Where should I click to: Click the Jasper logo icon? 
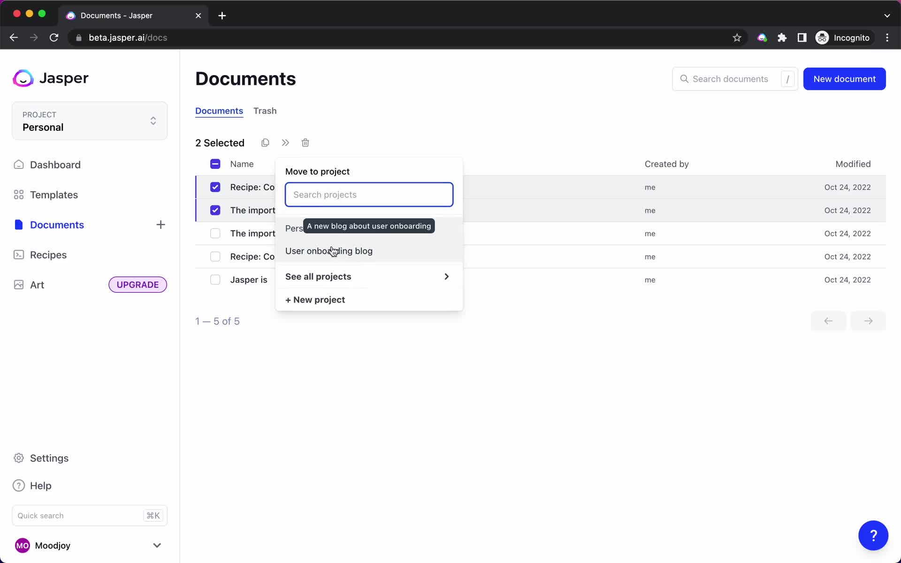point(23,78)
